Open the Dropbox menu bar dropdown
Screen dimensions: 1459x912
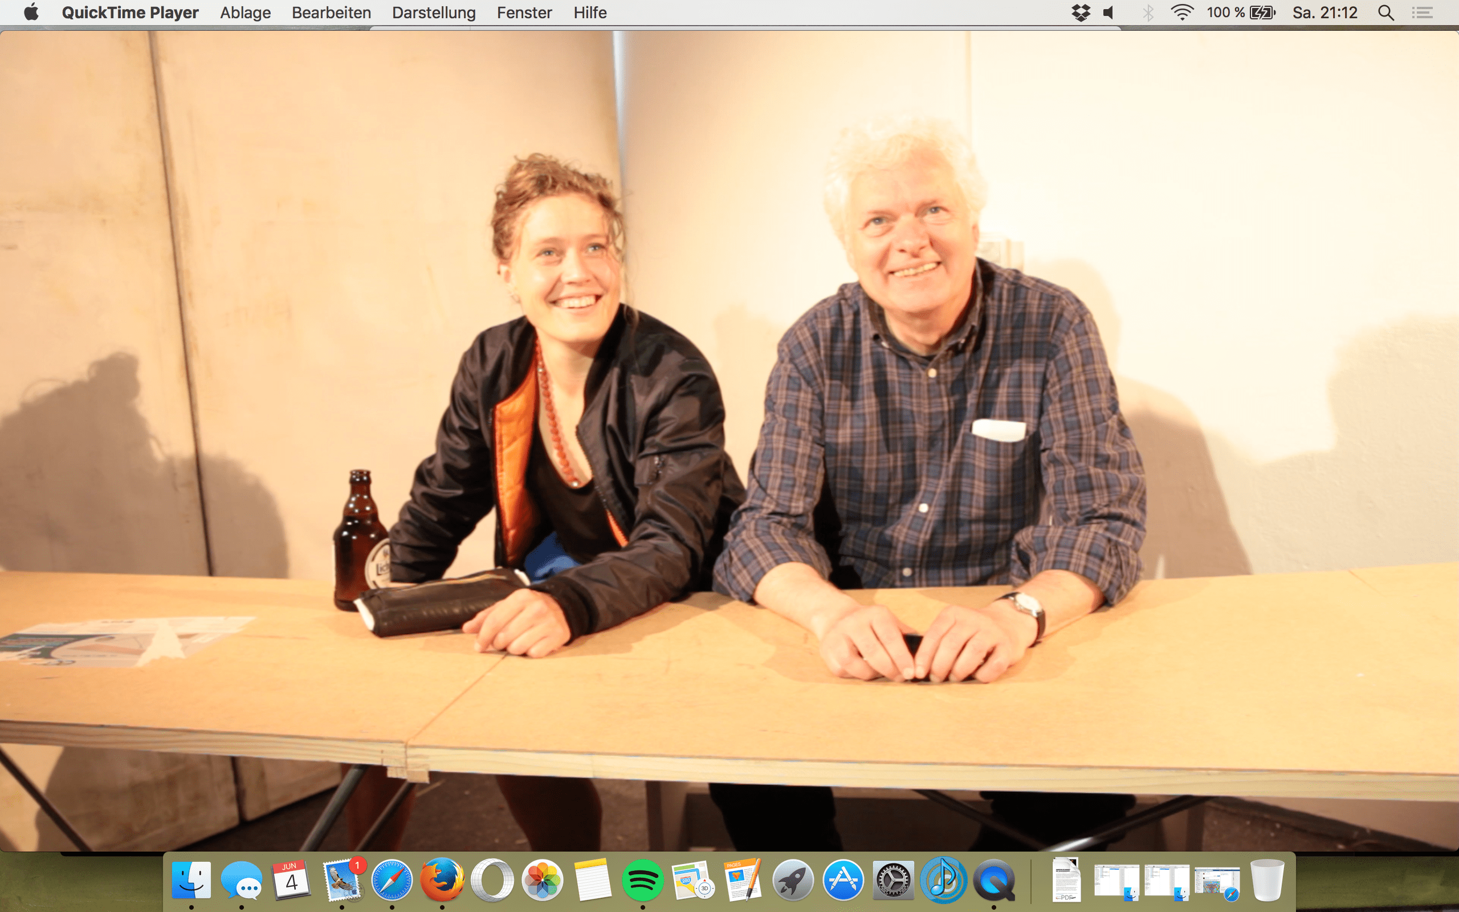coord(1081,12)
